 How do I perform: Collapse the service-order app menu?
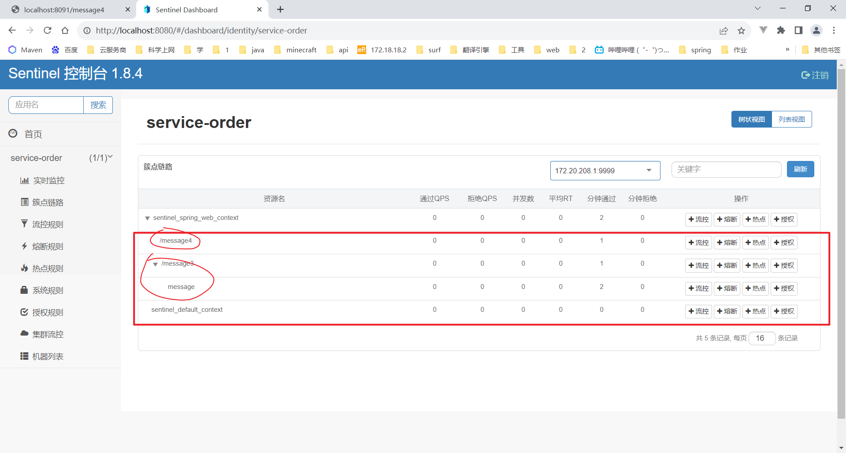pos(61,158)
